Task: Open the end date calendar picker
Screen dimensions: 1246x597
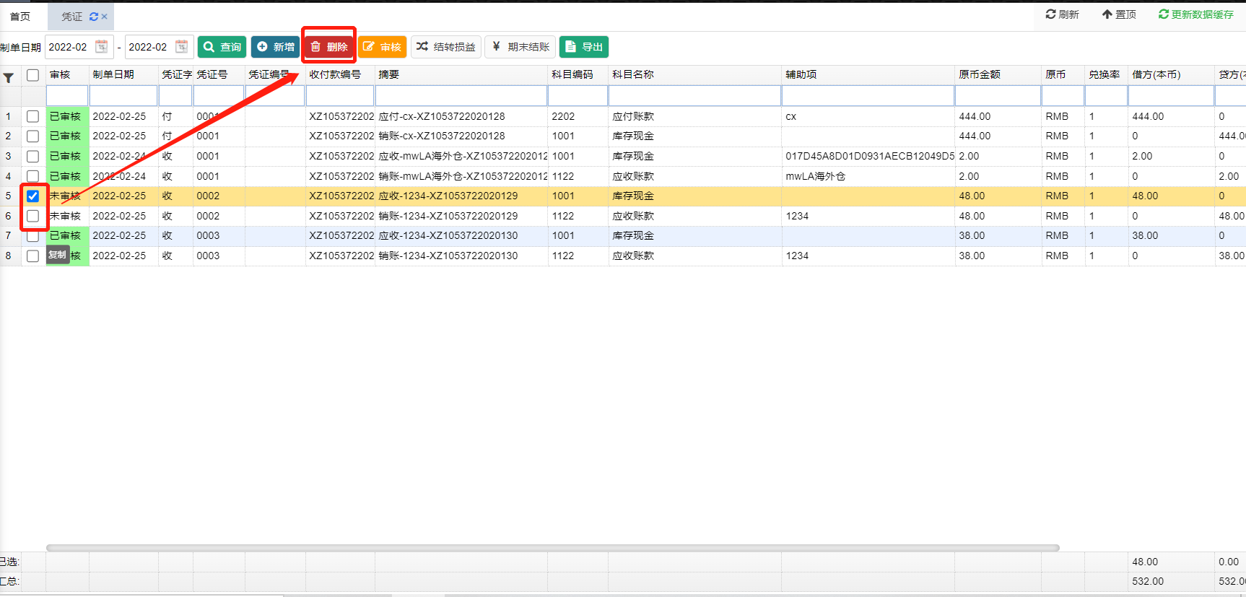Action: click(182, 47)
